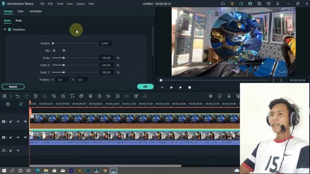Add a text title with T icon
This screenshot has height=174, width=310.
(72, 96)
